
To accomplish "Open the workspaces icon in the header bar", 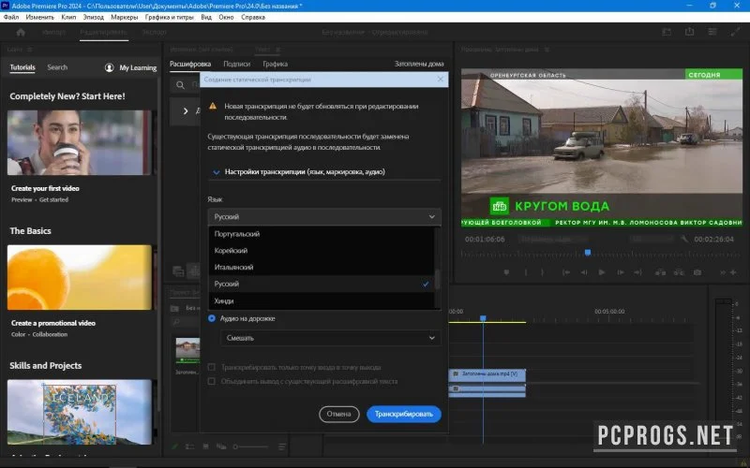I will tap(667, 32).
